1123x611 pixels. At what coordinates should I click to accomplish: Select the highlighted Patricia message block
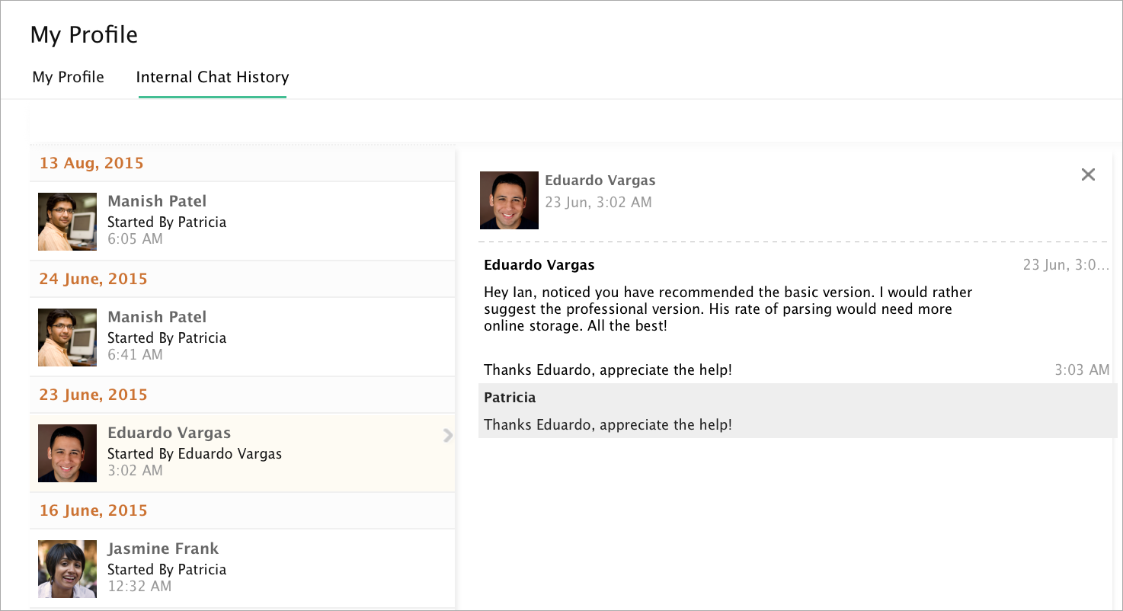pyautogui.click(x=797, y=411)
